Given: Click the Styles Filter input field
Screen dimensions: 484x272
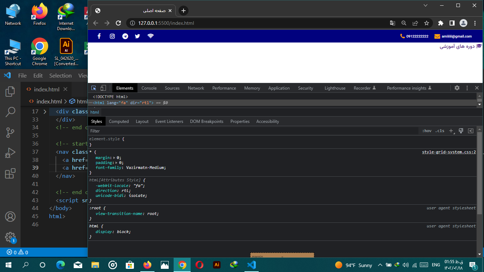Looking at the screenshot, I should pyautogui.click(x=253, y=131).
